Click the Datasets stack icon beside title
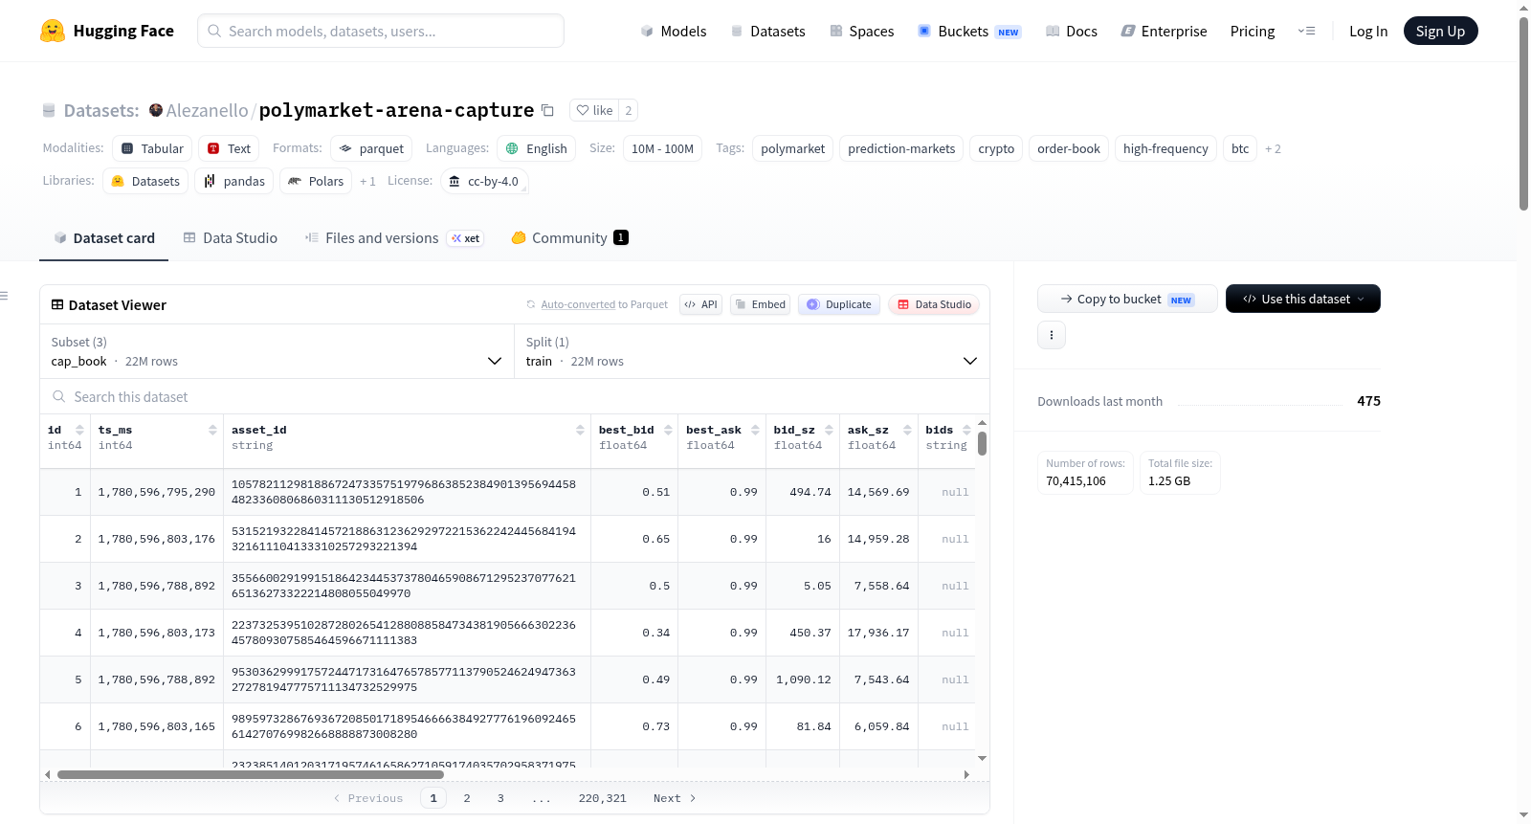 pyautogui.click(x=49, y=110)
